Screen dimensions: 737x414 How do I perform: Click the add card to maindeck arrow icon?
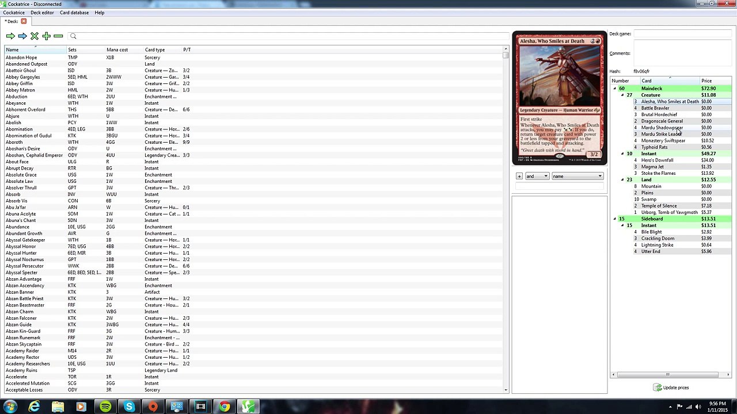click(x=10, y=36)
